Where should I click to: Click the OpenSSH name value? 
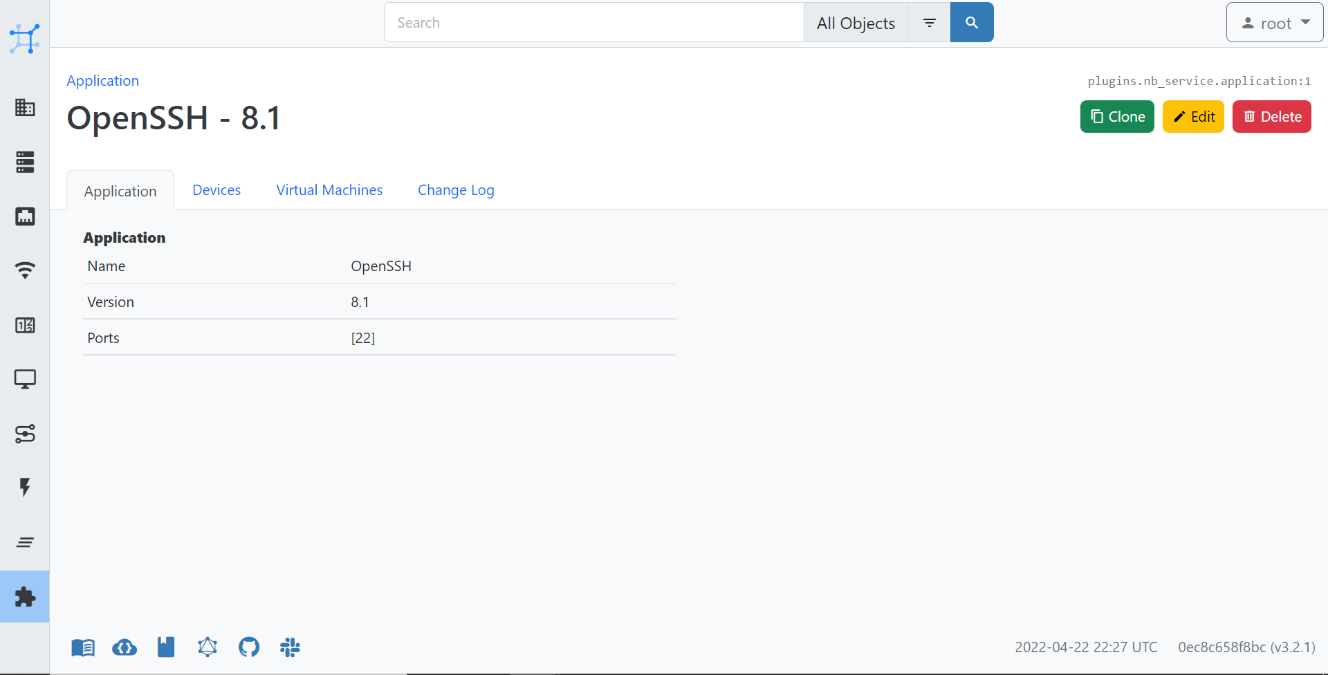(381, 266)
